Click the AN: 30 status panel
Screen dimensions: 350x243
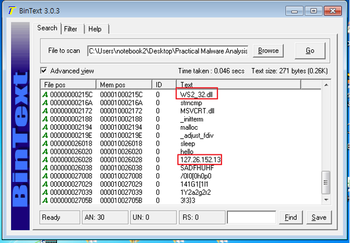click(x=105, y=217)
